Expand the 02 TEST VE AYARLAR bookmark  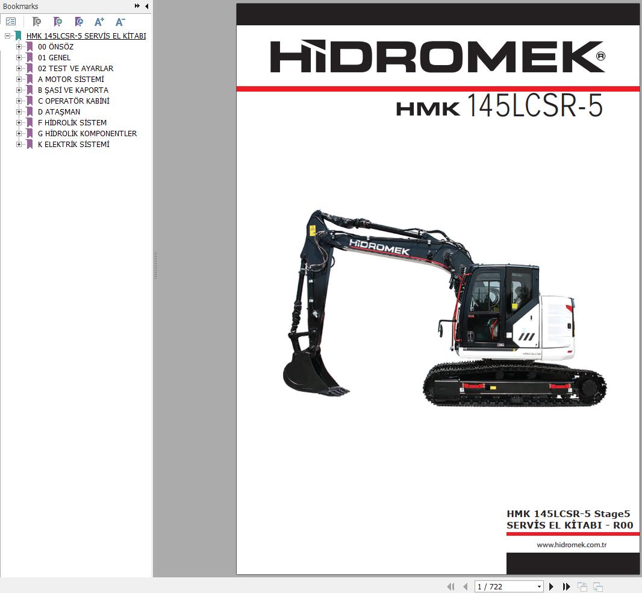(x=19, y=69)
